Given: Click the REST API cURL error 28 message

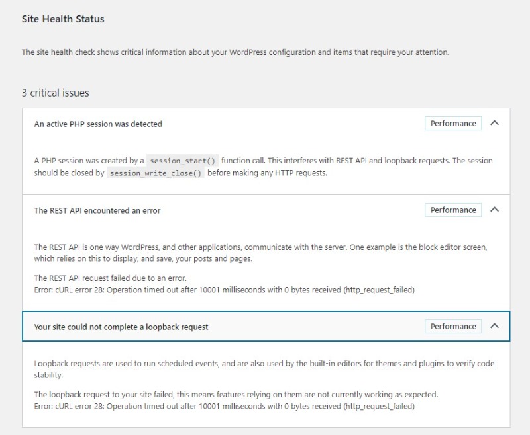Looking at the screenshot, I should click(x=224, y=290).
